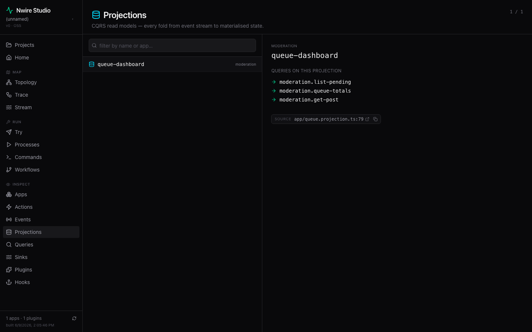Open the Plugins puzzle icon
The height and width of the screenshot is (332, 532).
(x=9, y=270)
